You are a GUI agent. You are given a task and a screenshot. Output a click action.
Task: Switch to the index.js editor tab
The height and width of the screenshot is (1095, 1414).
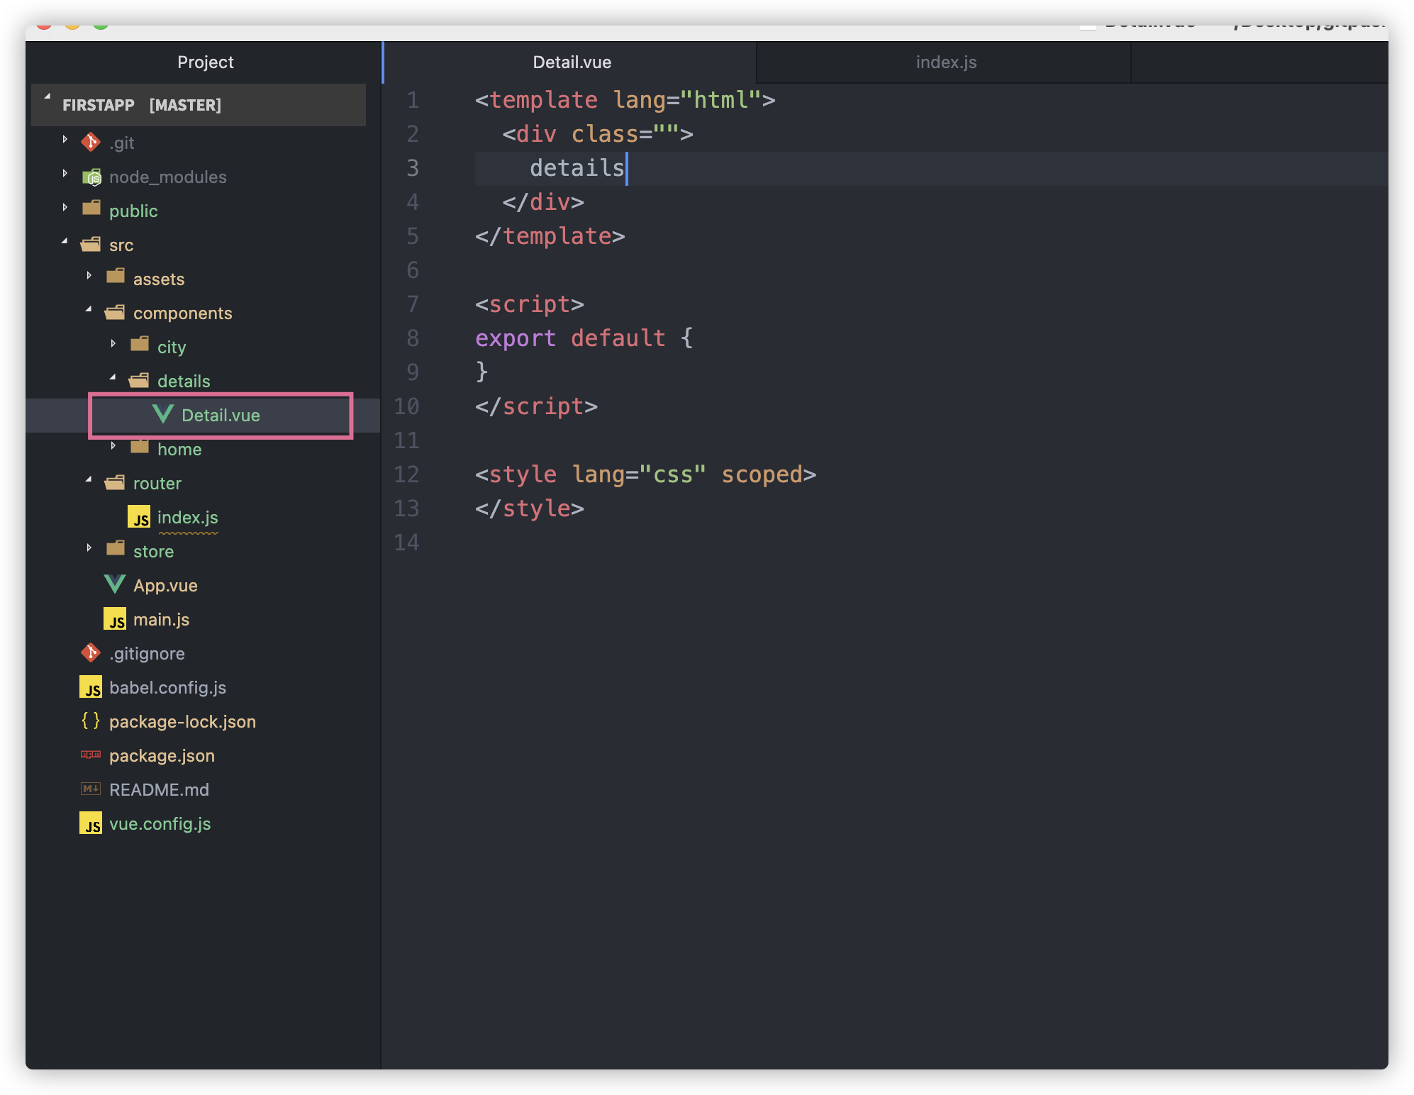coord(945,62)
